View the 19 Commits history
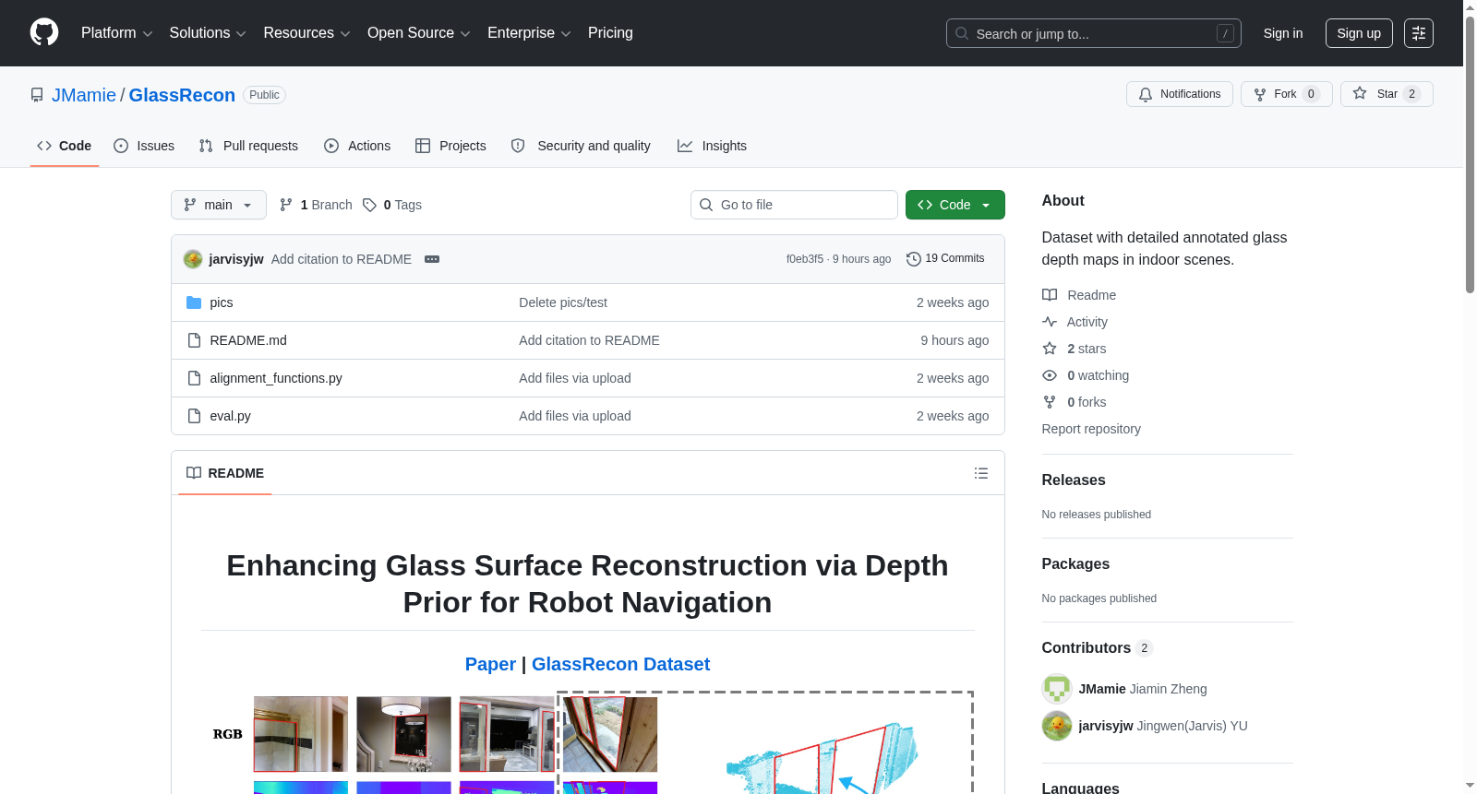 (945, 259)
